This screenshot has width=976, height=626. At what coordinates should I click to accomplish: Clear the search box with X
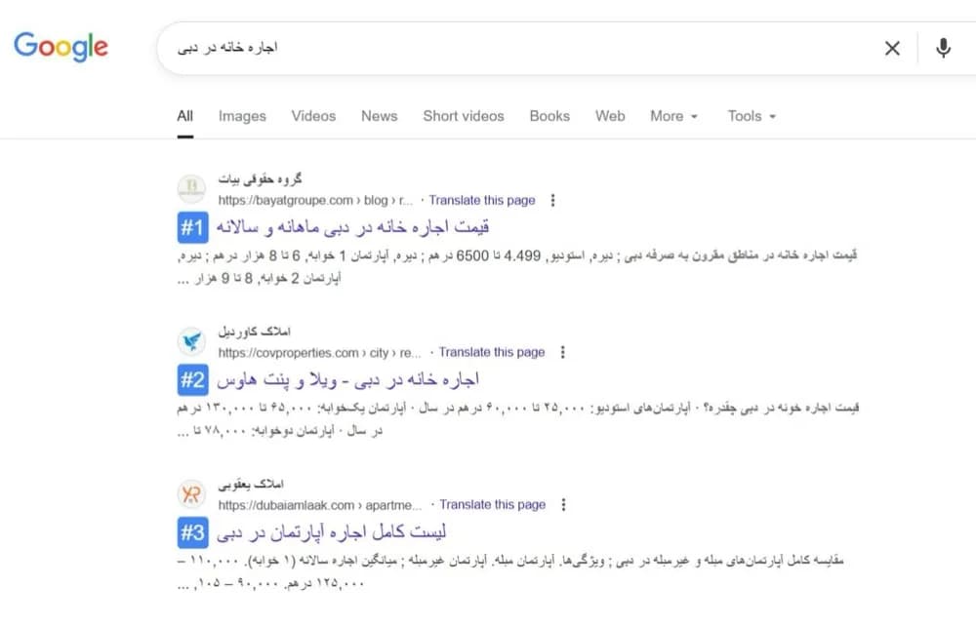pos(892,48)
